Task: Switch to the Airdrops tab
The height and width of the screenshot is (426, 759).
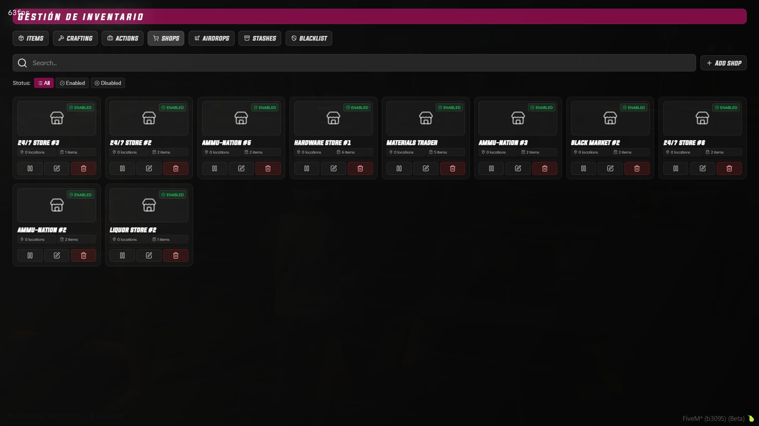Action: coord(212,38)
